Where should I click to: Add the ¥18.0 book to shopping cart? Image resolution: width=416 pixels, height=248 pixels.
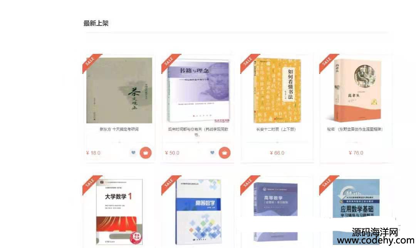145,153
